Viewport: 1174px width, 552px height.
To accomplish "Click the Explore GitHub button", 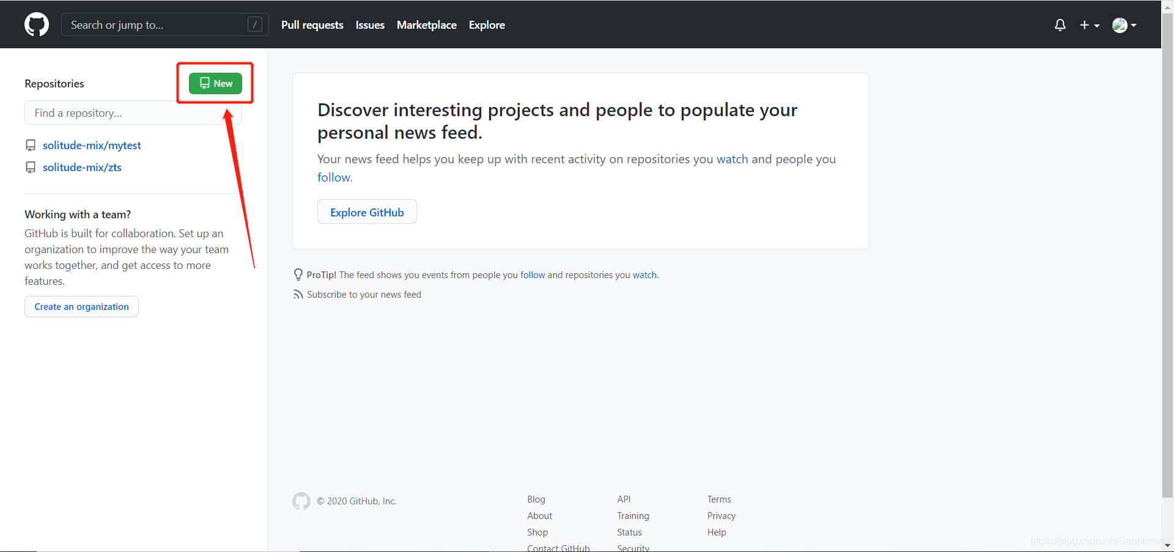I will tap(367, 212).
